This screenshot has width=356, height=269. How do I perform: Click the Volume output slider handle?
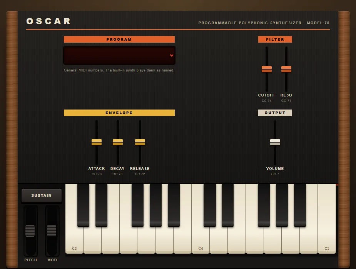click(275, 142)
